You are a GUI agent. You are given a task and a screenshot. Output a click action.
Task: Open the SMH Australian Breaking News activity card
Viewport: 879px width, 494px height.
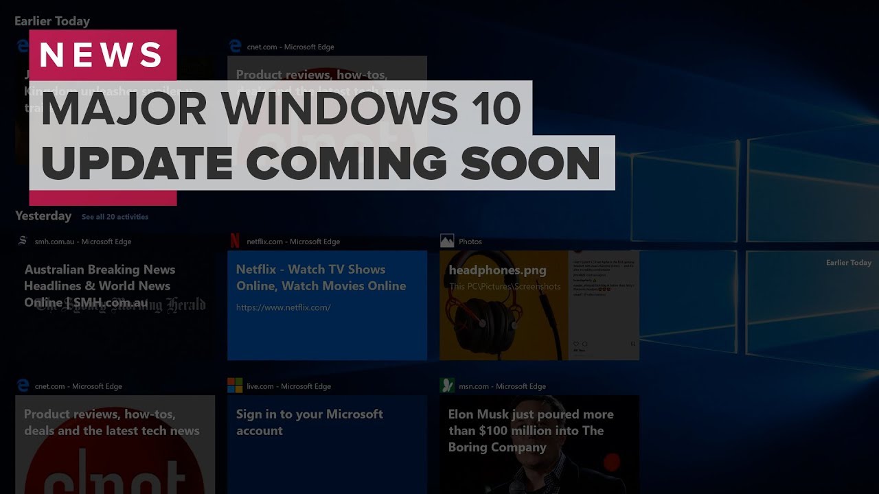115,305
